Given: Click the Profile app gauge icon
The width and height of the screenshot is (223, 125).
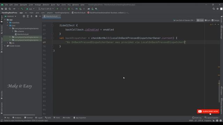Looking at the screenshot, I should (76, 9).
